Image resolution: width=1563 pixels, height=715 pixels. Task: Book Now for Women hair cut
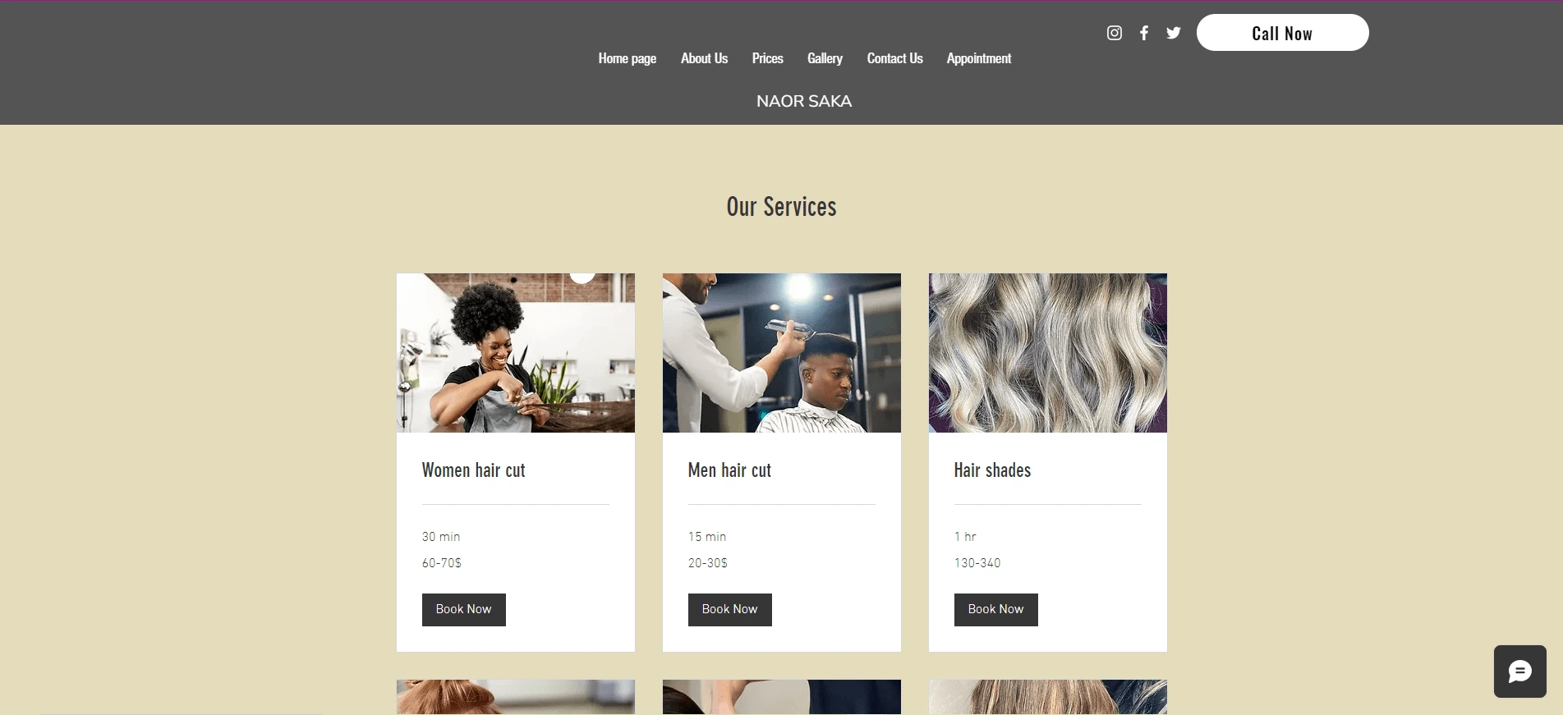464,610
